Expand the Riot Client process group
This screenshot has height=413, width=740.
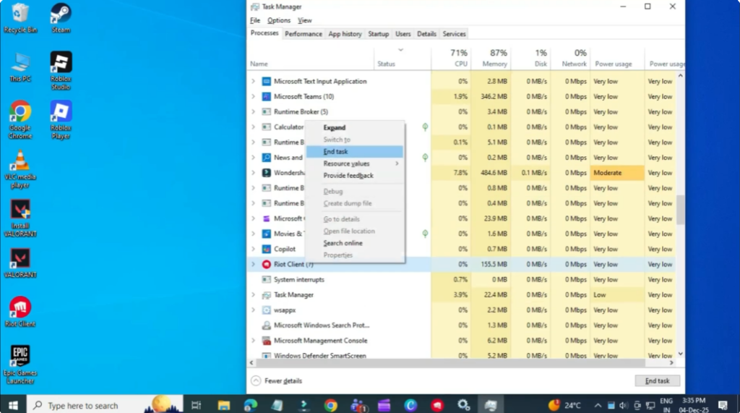pos(253,264)
